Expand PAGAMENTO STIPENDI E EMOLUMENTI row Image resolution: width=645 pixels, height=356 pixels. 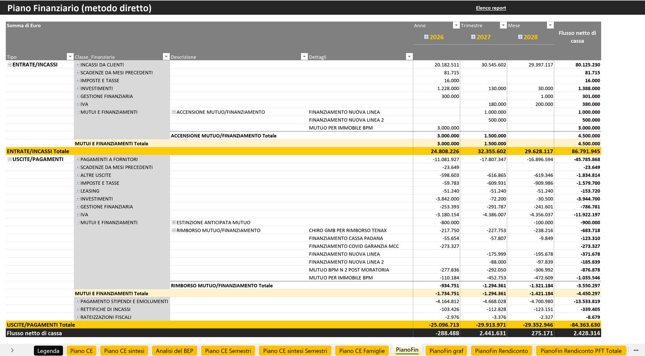78,301
